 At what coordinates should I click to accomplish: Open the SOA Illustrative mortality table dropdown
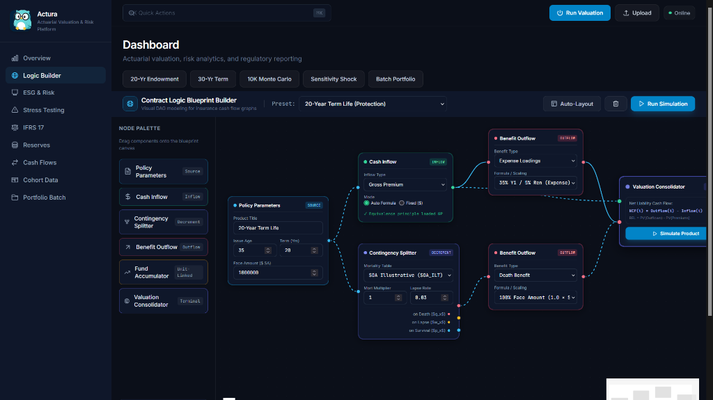click(408, 275)
